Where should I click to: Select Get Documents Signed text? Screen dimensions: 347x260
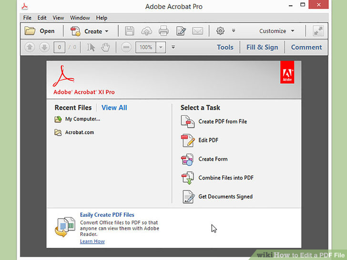[225, 197]
